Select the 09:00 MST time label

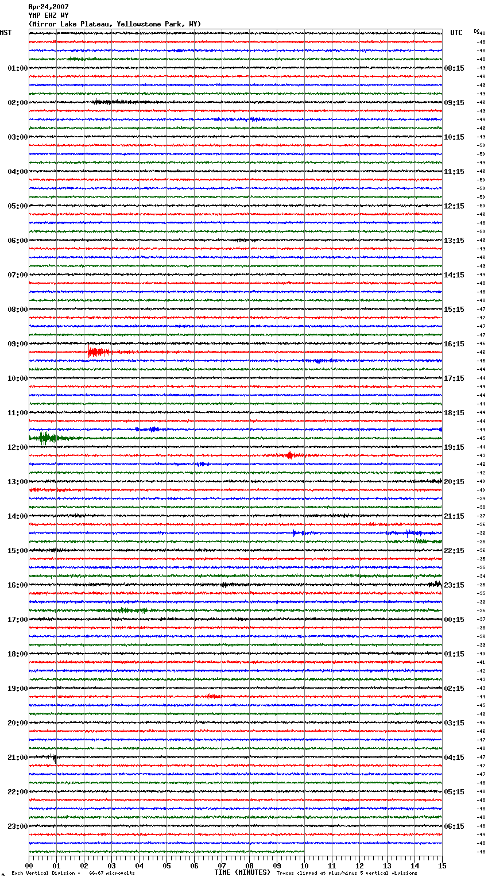coord(18,344)
